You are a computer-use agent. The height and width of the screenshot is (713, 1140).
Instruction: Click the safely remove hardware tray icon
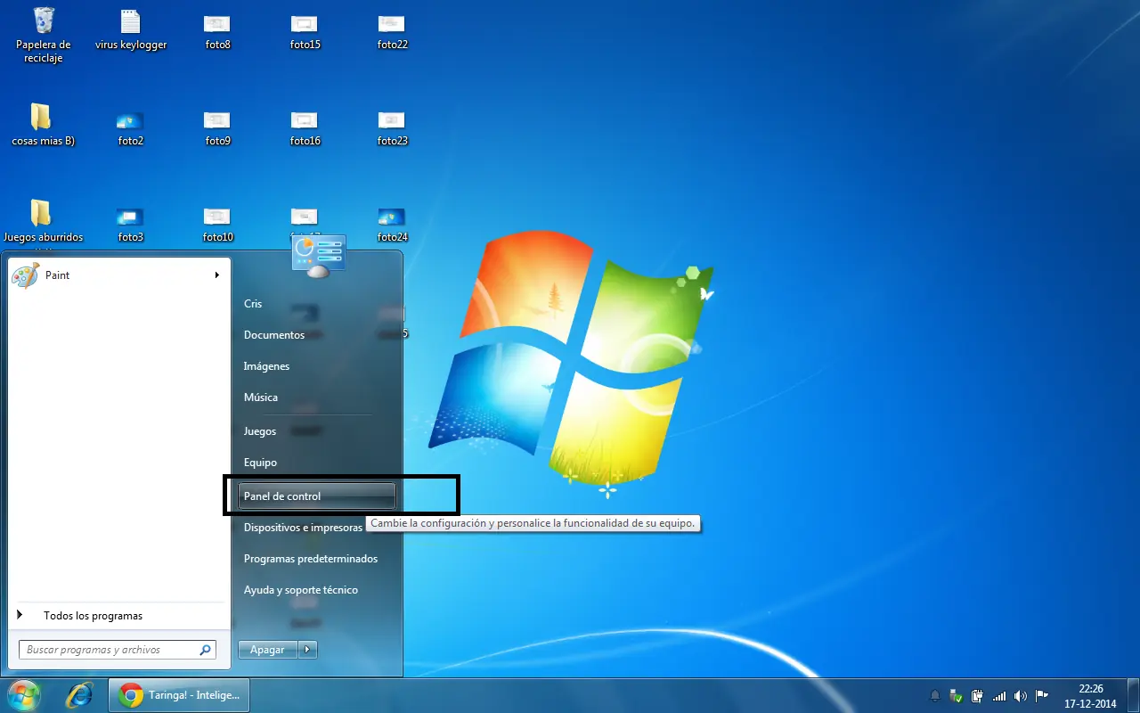pos(957,696)
